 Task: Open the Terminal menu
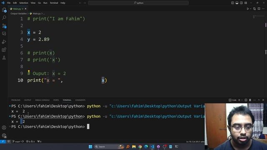(54, 3)
